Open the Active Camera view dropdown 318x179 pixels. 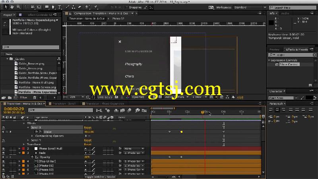pos(176,97)
